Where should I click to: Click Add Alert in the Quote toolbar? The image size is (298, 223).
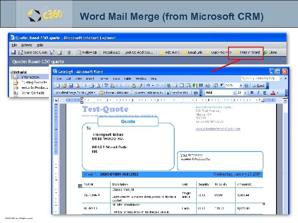(x=169, y=52)
